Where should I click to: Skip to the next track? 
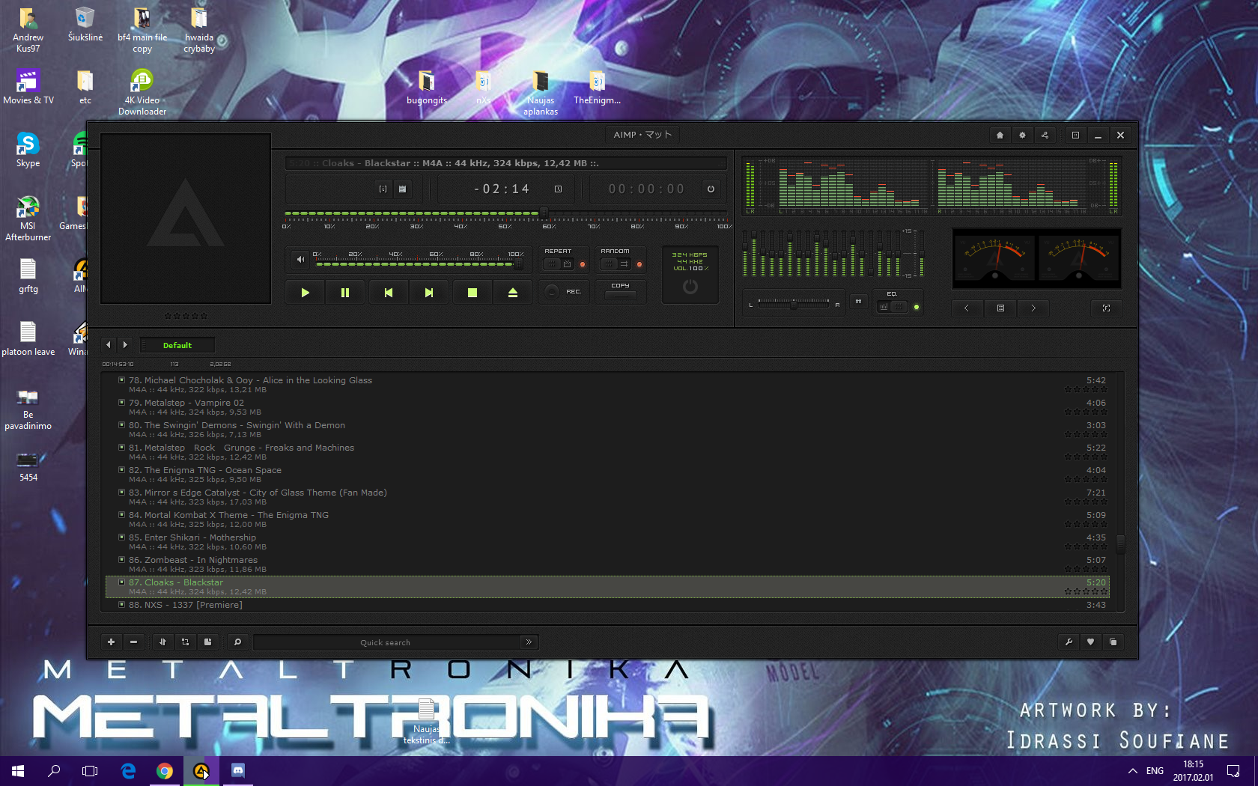coord(429,293)
